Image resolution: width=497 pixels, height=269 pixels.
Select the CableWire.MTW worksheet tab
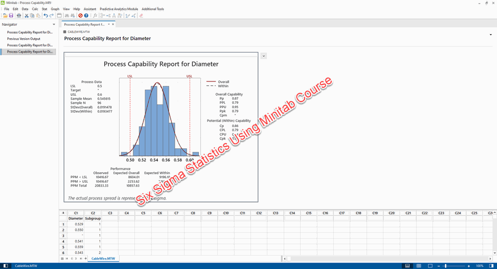pos(103,259)
